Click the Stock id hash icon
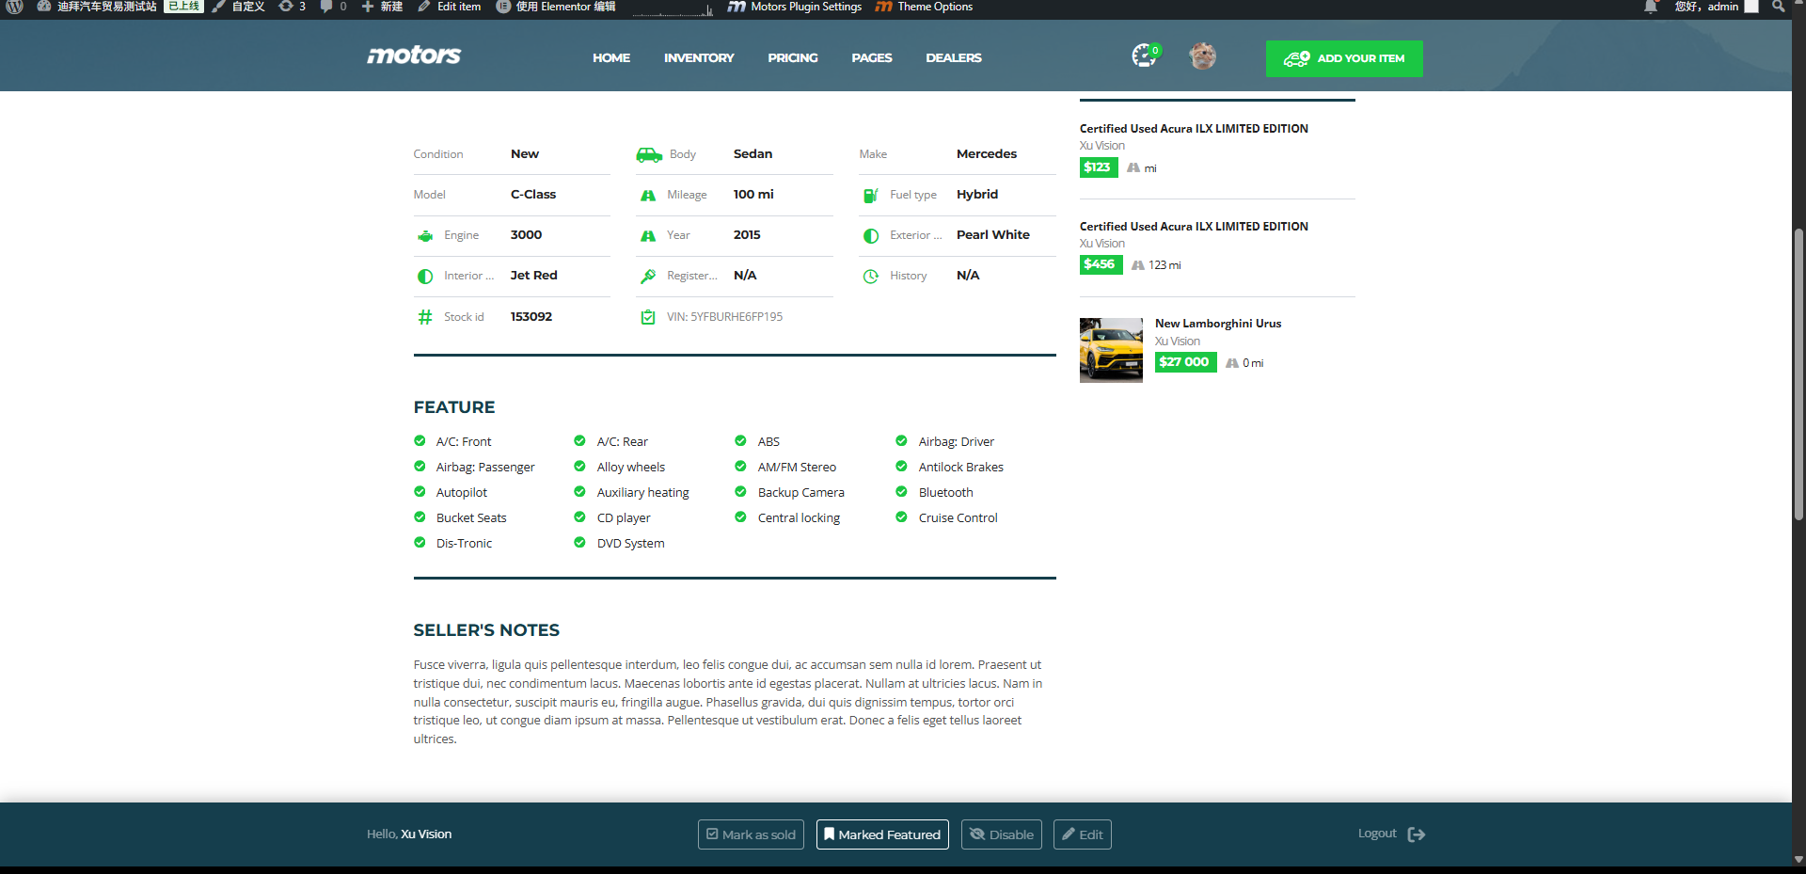Image resolution: width=1806 pixels, height=874 pixels. point(425,317)
